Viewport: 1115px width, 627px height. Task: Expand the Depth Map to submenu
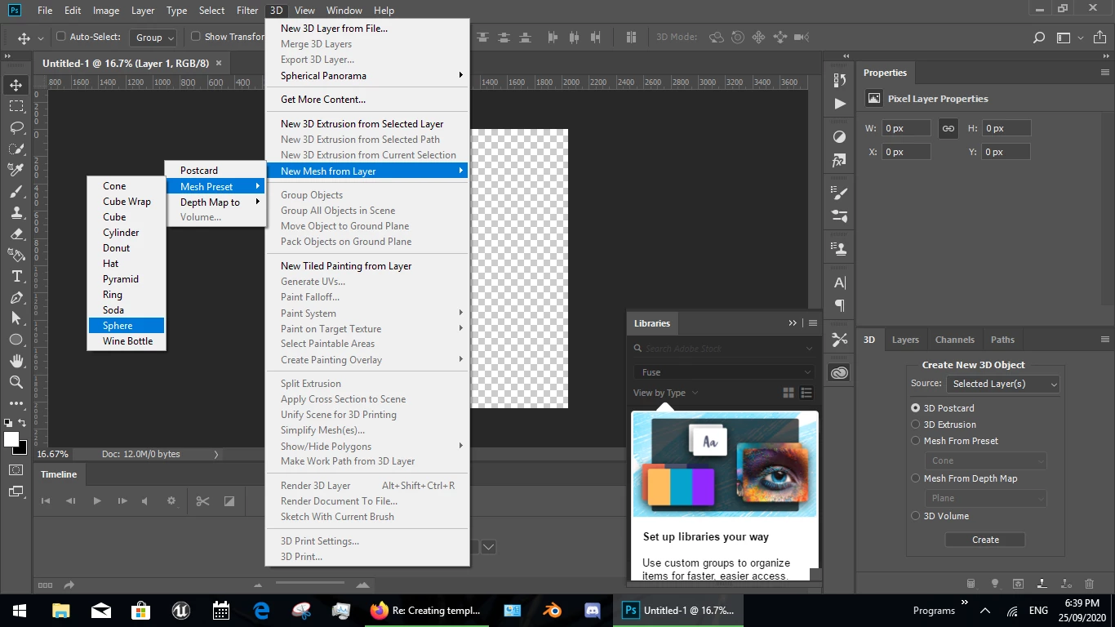pos(215,202)
